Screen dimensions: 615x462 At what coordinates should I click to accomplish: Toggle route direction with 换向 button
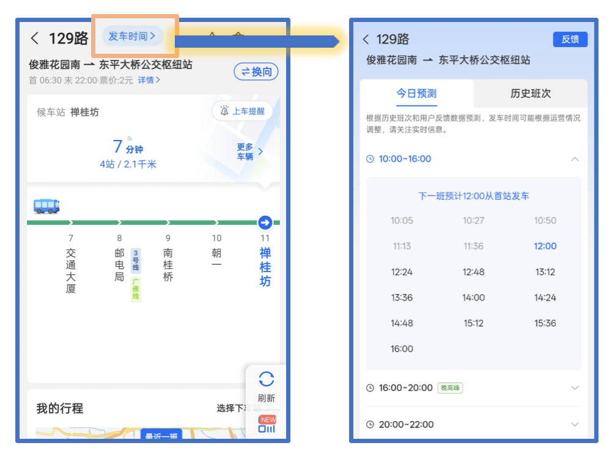tap(256, 72)
